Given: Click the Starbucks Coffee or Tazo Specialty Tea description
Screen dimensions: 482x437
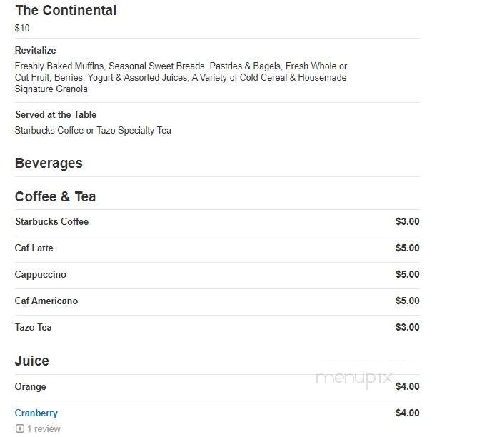Looking at the screenshot, I should tap(93, 130).
